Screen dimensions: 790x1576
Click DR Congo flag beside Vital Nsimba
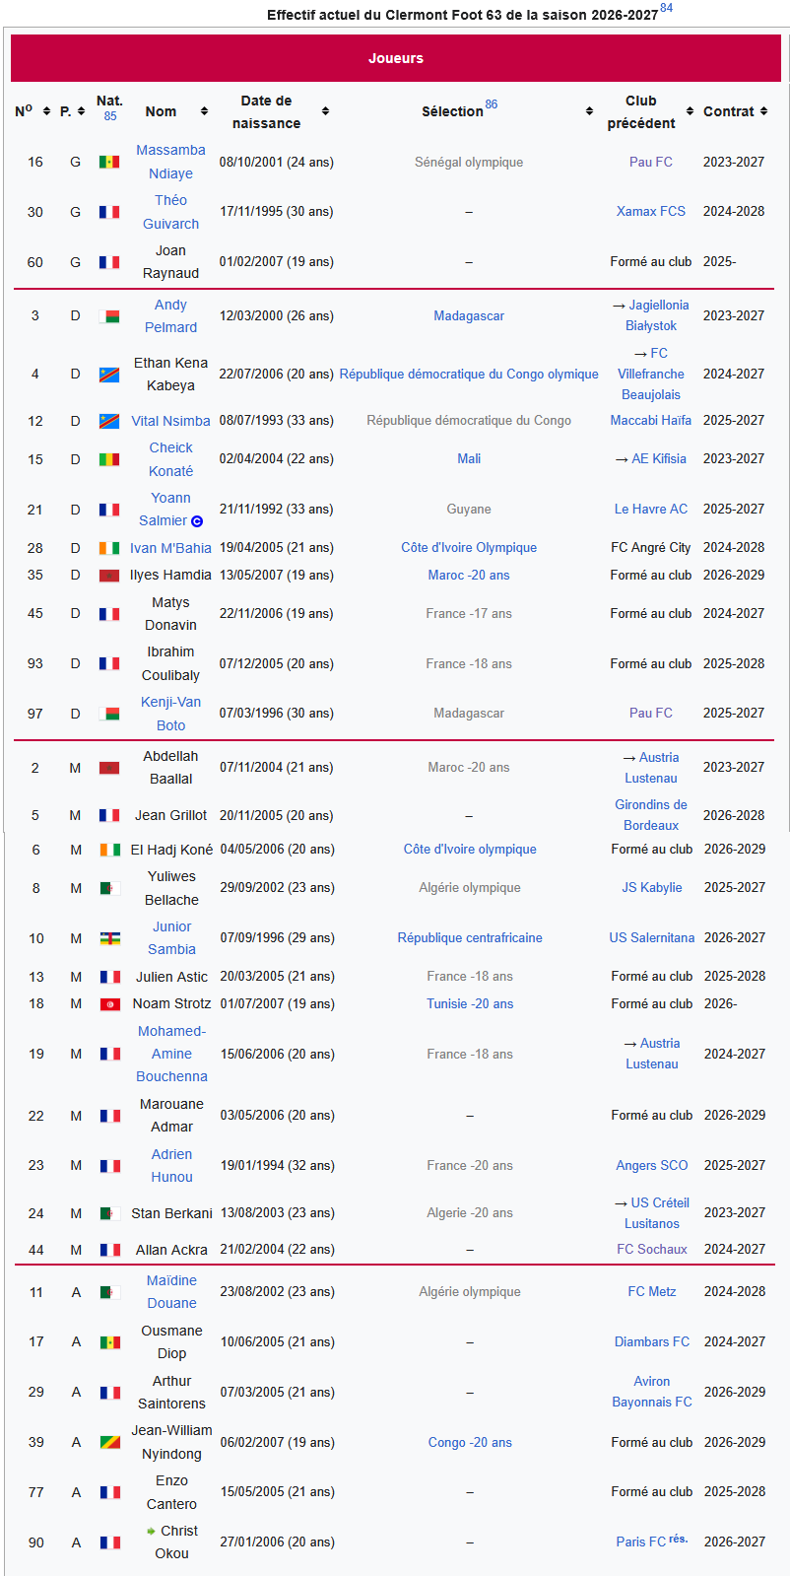point(109,421)
